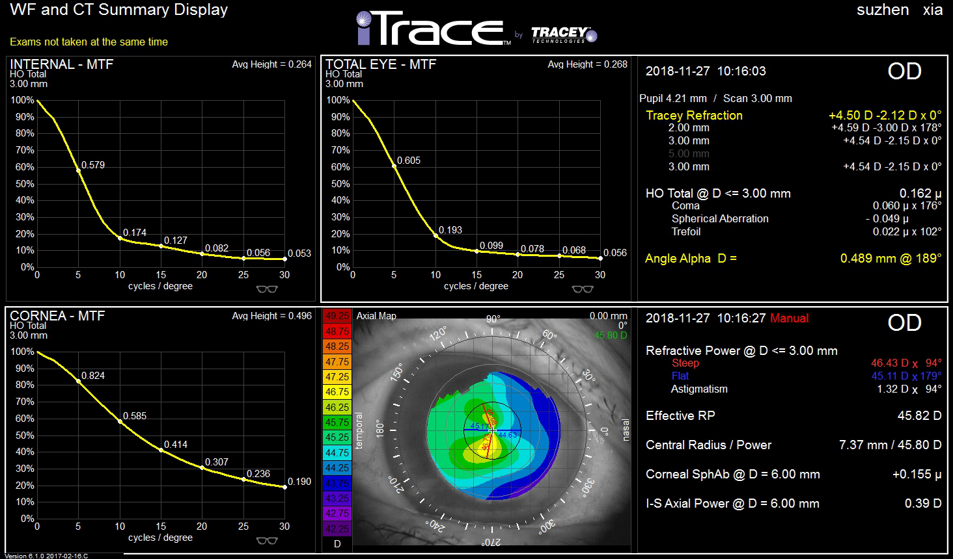Pick the 44.75 cyan color scale step
Screen dimensions: 953x559
pos(337,453)
